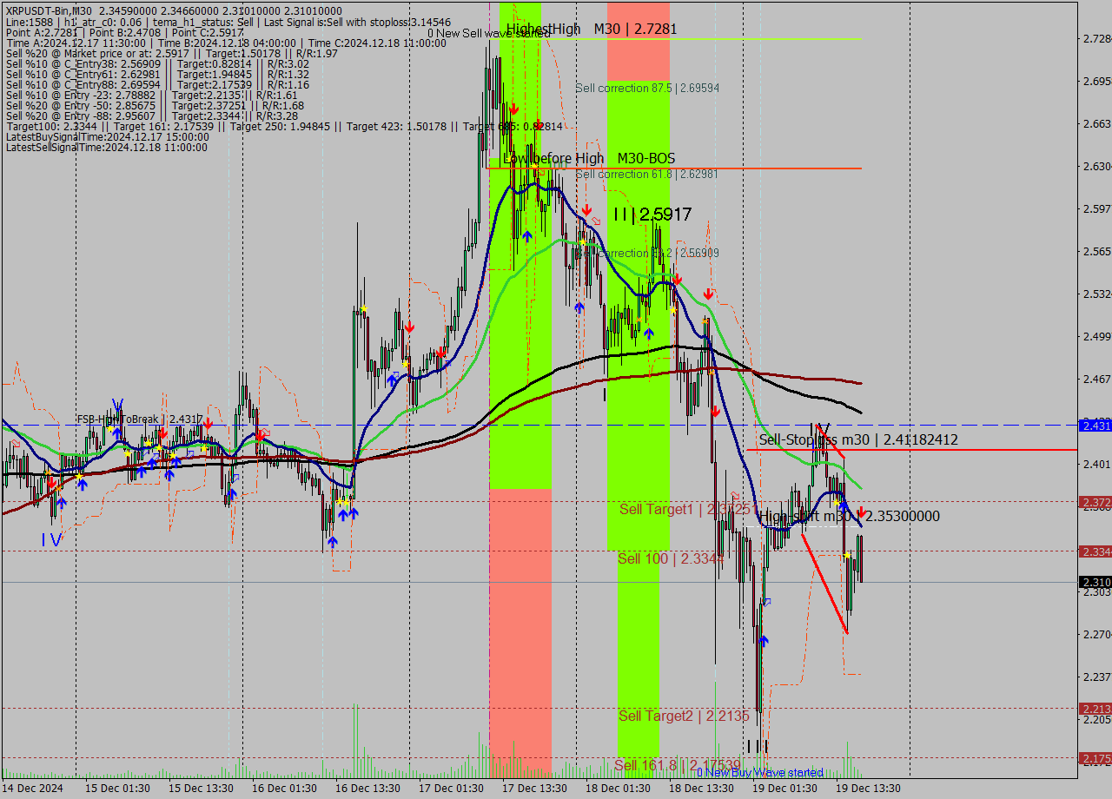Click the 'I I | 2.5917' wave label
The height and width of the screenshot is (799, 1112).
pos(652,214)
